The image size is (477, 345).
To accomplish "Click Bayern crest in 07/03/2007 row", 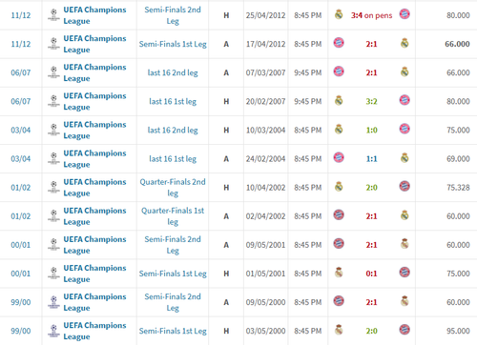I will click(339, 71).
